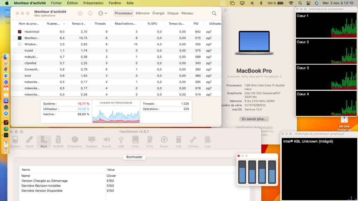Image resolution: width=358 pixels, height=201 pixels.
Task: Select the Clover value cell
Action: click(x=111, y=176)
